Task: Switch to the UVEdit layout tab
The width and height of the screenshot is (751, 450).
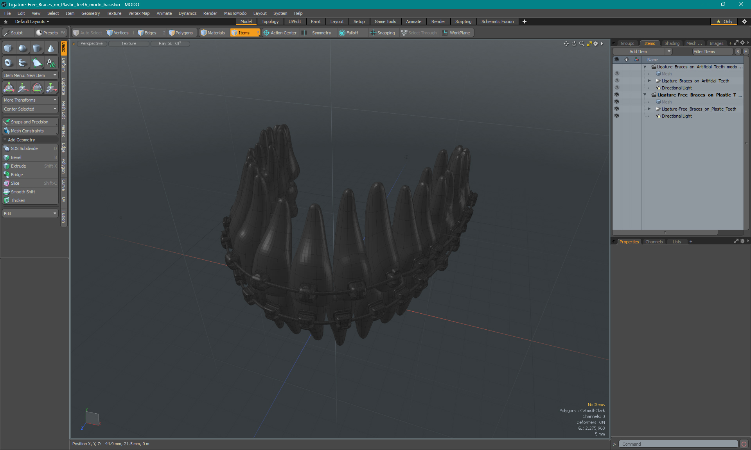Action: (x=295, y=21)
